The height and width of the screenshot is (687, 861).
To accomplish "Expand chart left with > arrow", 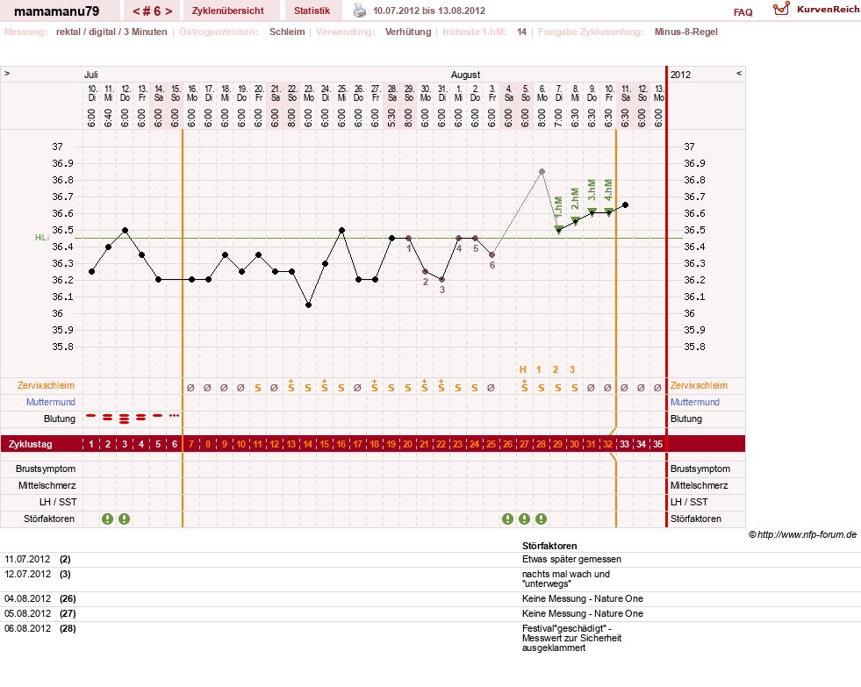I will click(7, 73).
